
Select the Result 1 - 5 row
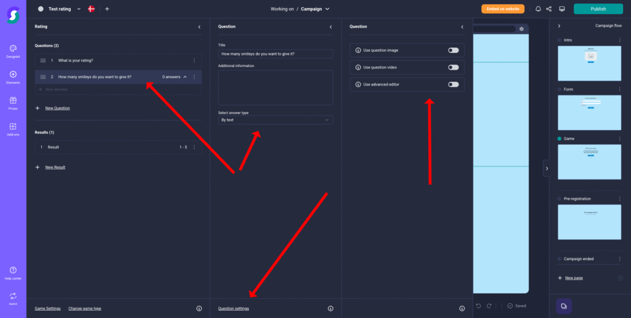tap(118, 147)
